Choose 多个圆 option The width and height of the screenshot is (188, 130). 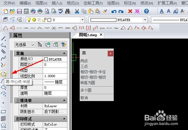coord(86,90)
